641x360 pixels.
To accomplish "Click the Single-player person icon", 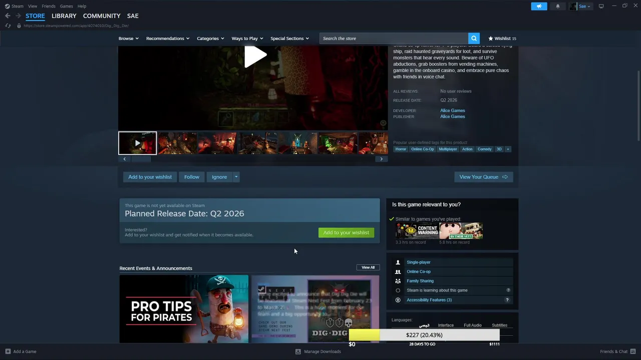I will point(398,262).
